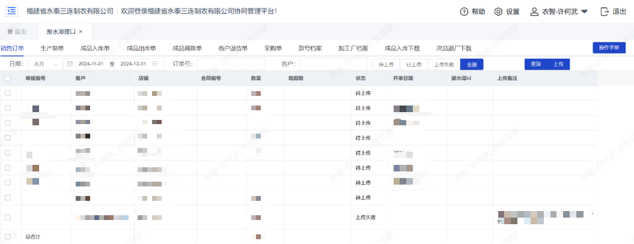The width and height of the screenshot is (634, 244).
Task: Focus the 订单号 input field
Action: (230, 64)
